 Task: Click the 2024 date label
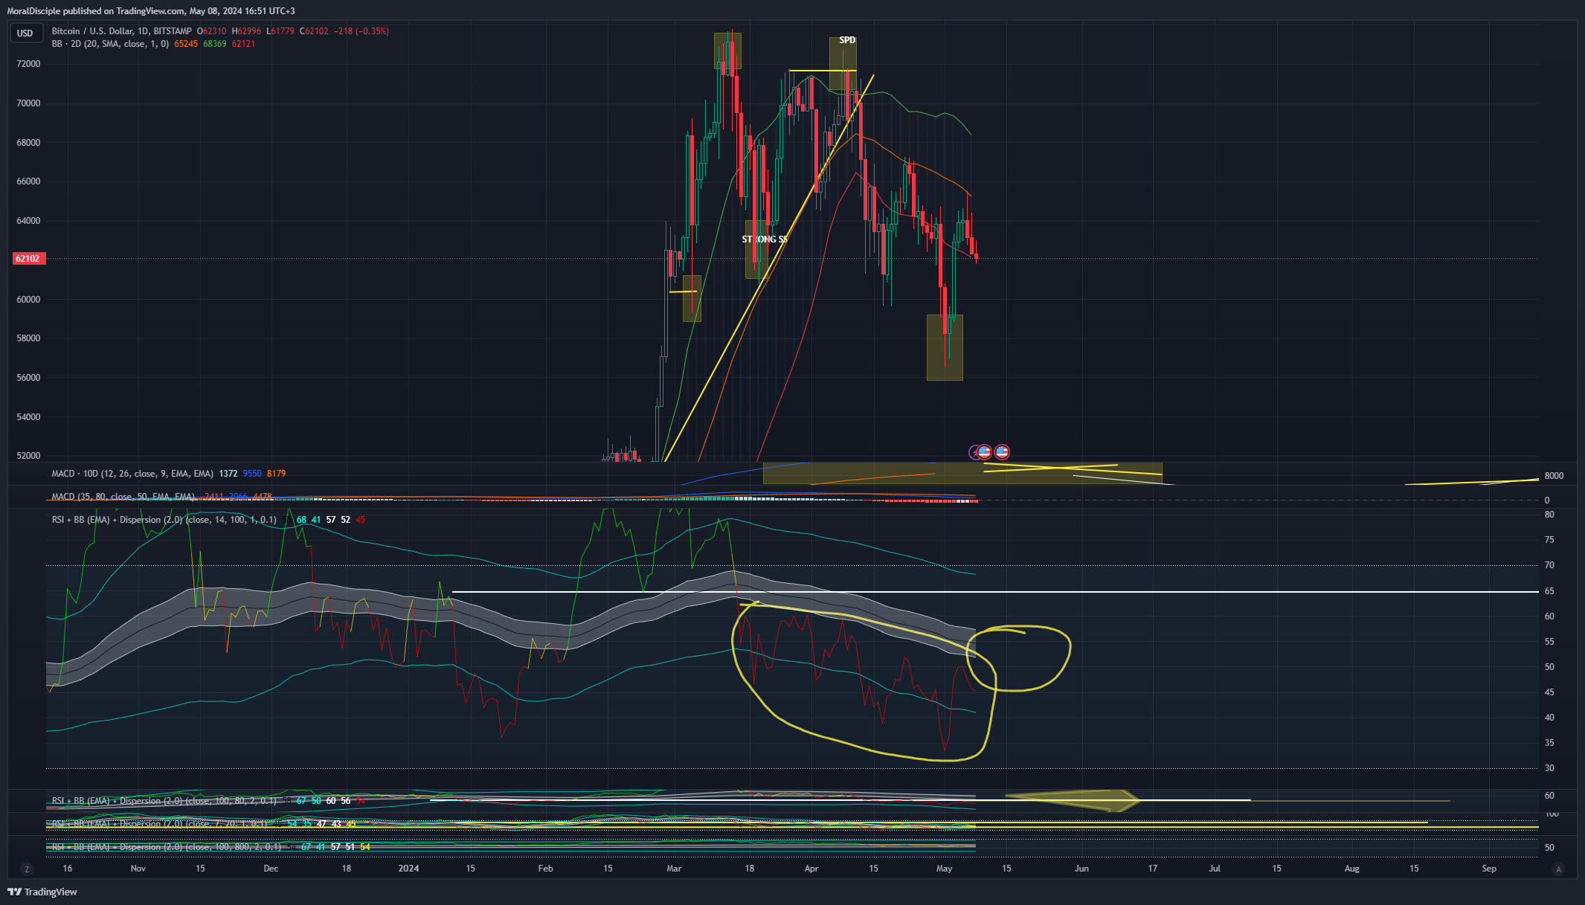(408, 869)
